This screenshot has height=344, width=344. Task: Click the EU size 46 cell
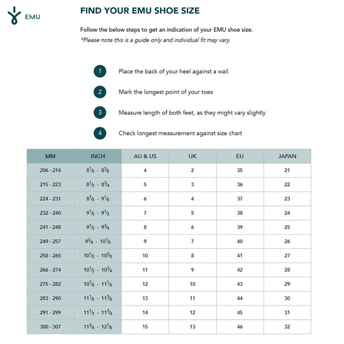pos(240,327)
